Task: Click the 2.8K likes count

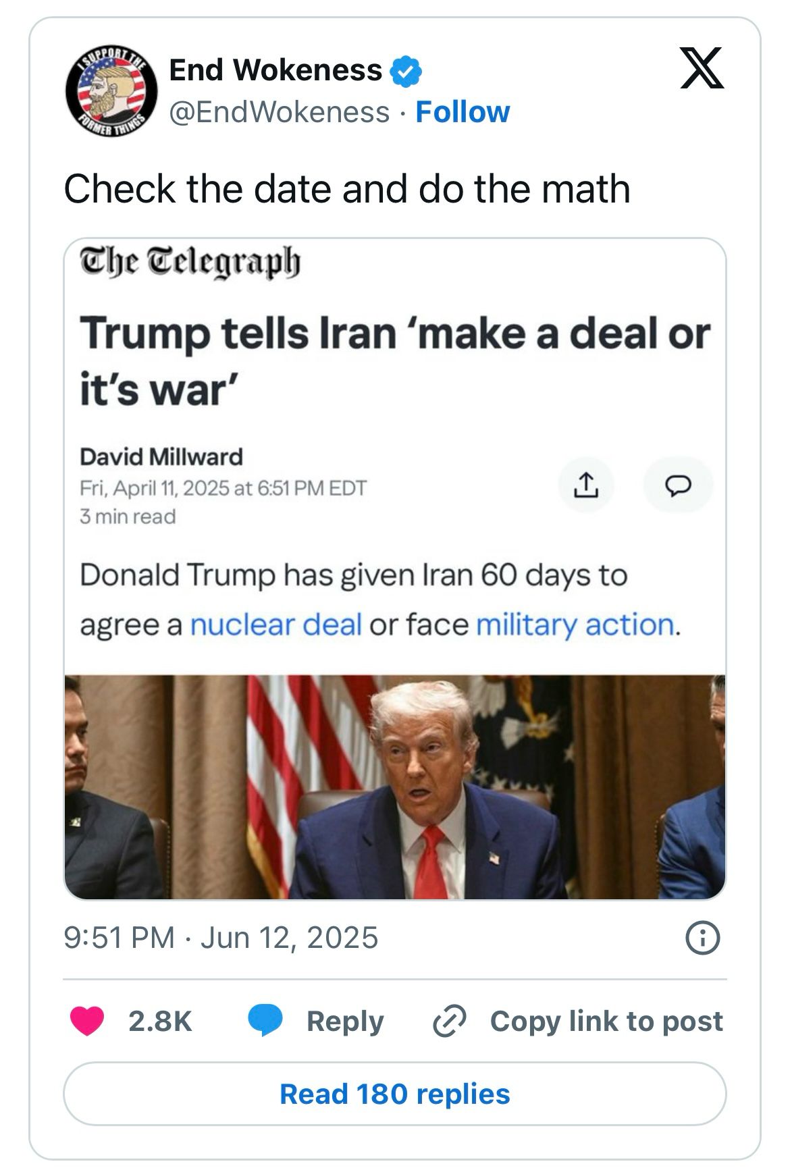Action: tap(161, 1021)
